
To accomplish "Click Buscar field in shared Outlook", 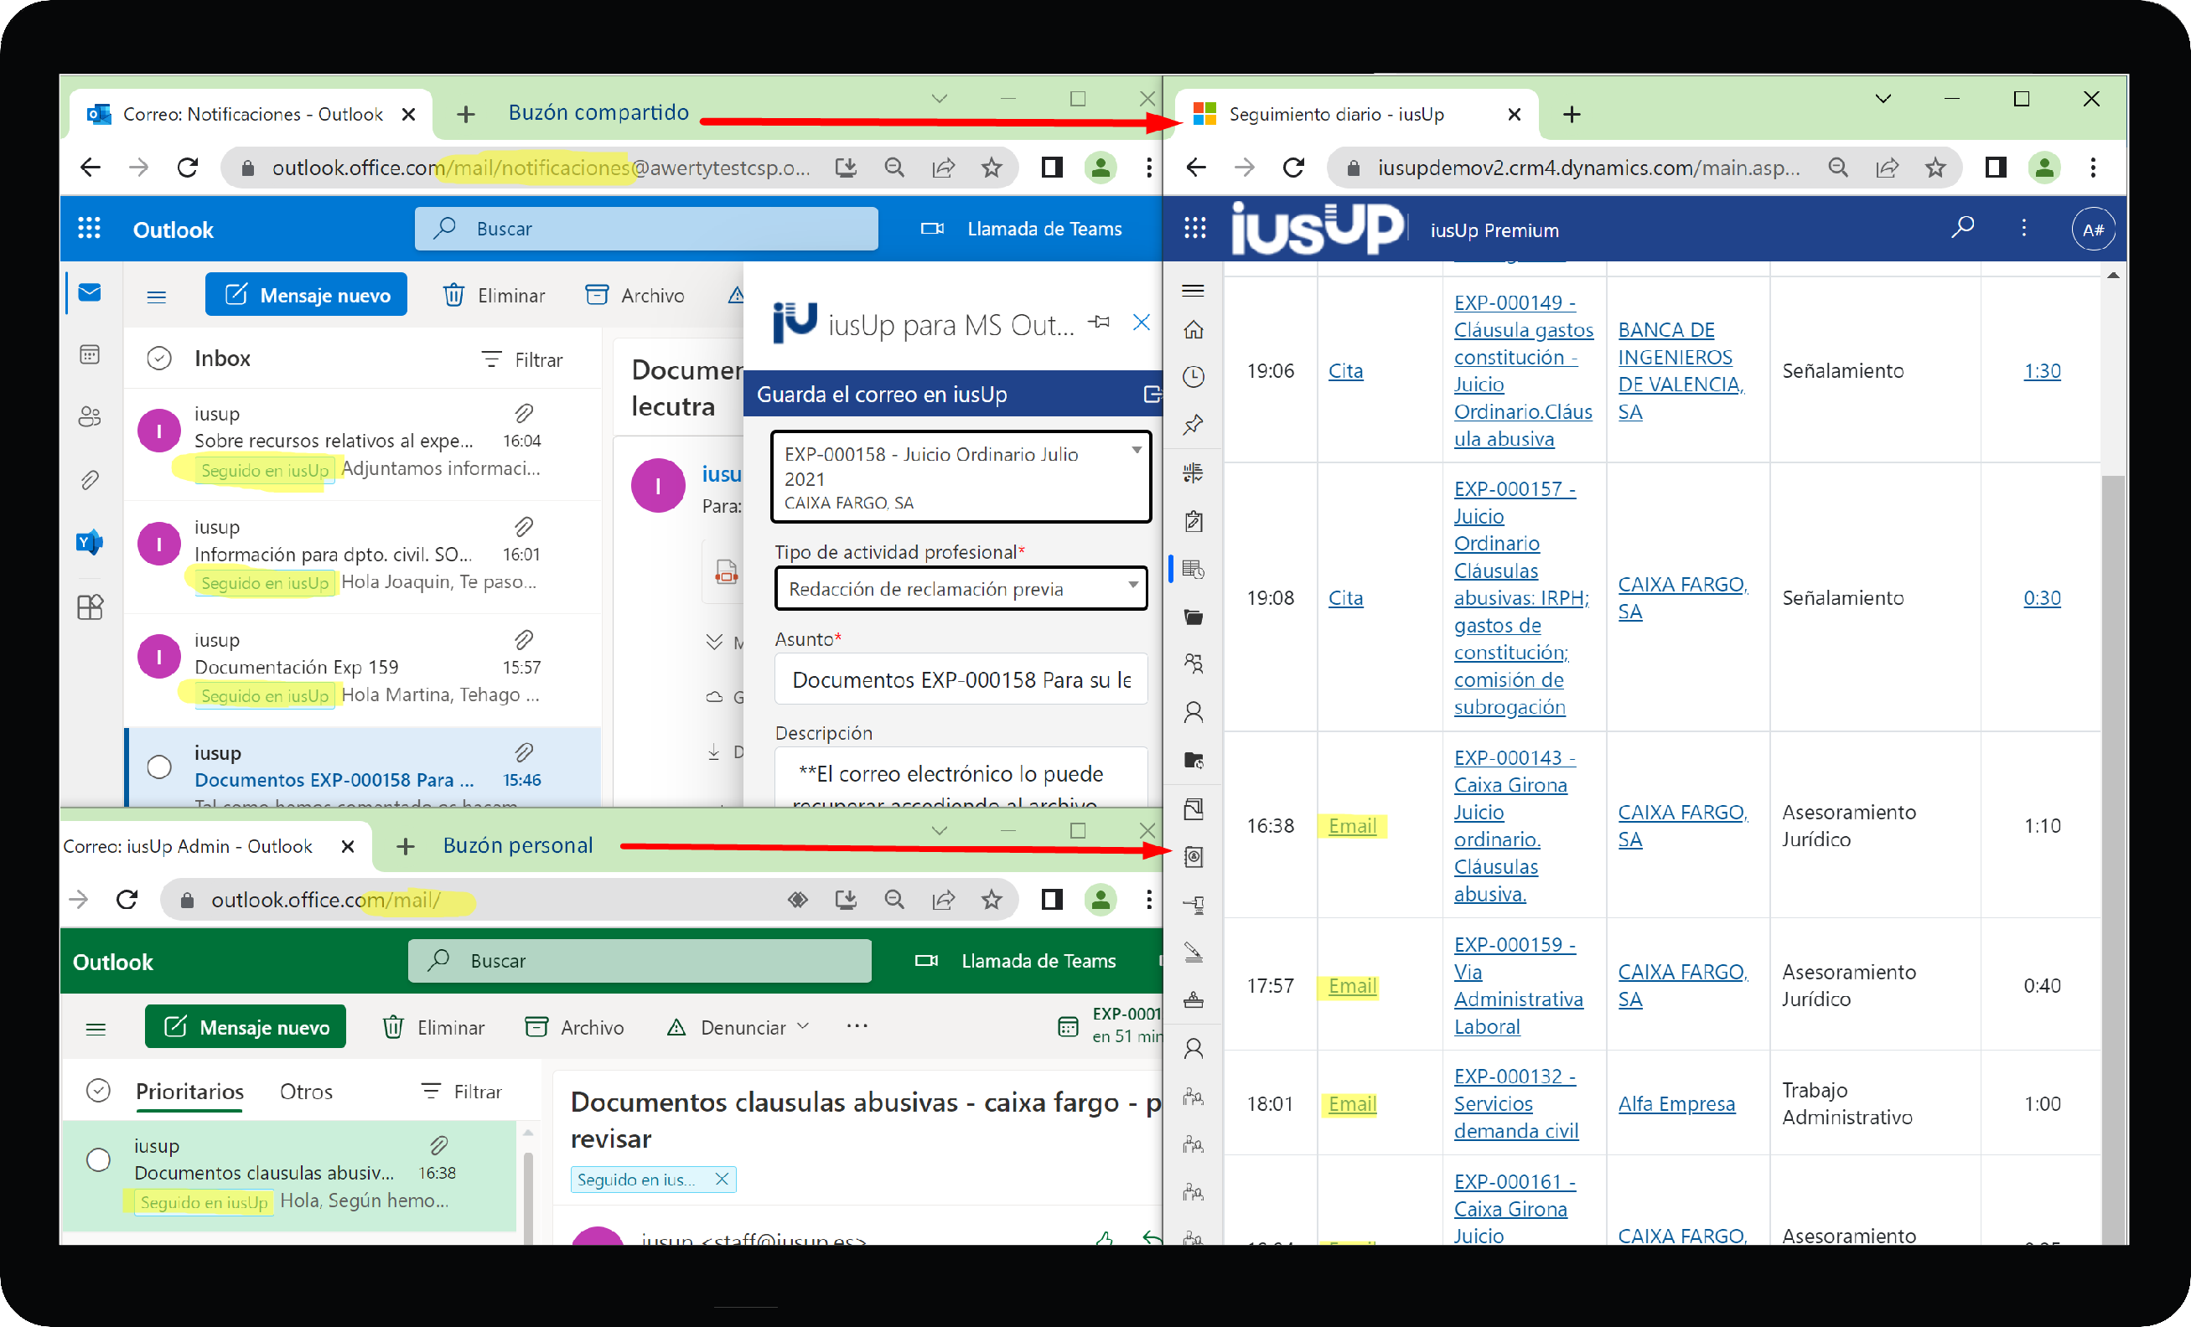I will click(x=646, y=229).
